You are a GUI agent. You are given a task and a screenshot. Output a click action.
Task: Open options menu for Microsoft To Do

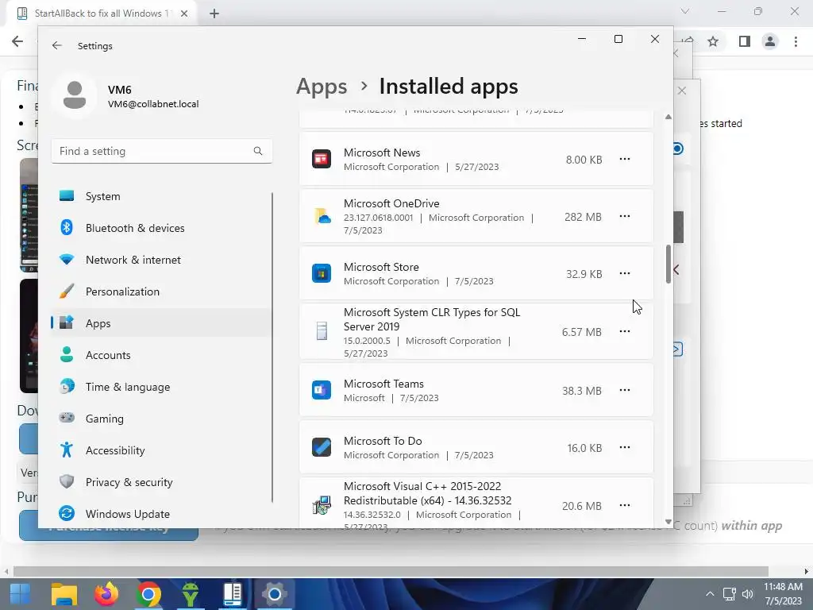[625, 446]
